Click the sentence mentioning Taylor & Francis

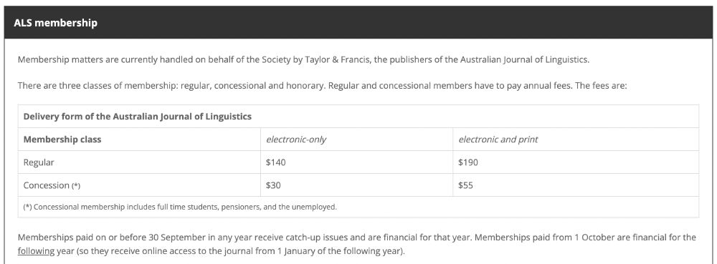(303, 59)
